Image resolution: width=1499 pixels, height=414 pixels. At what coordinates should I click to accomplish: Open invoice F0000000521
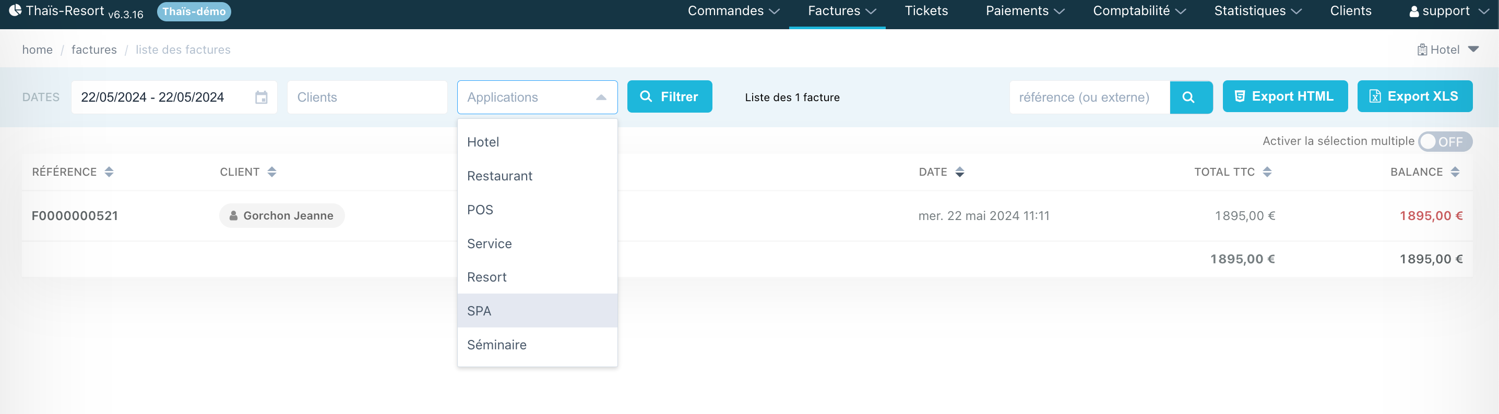[x=75, y=216]
